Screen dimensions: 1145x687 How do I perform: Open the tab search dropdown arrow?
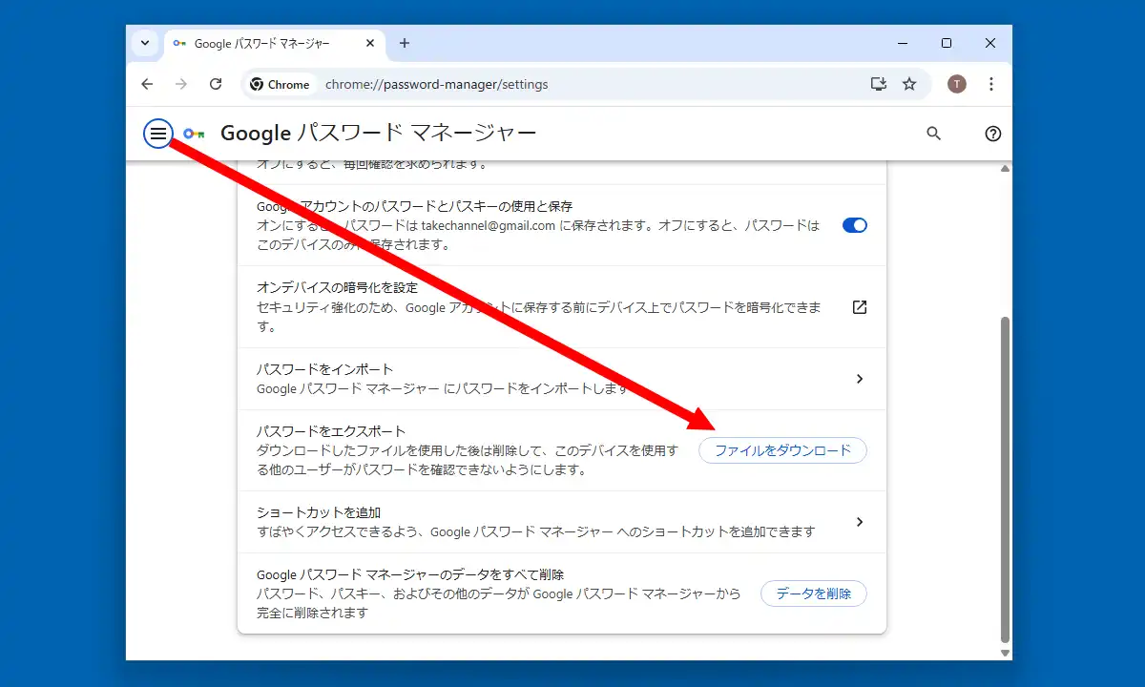coord(145,43)
